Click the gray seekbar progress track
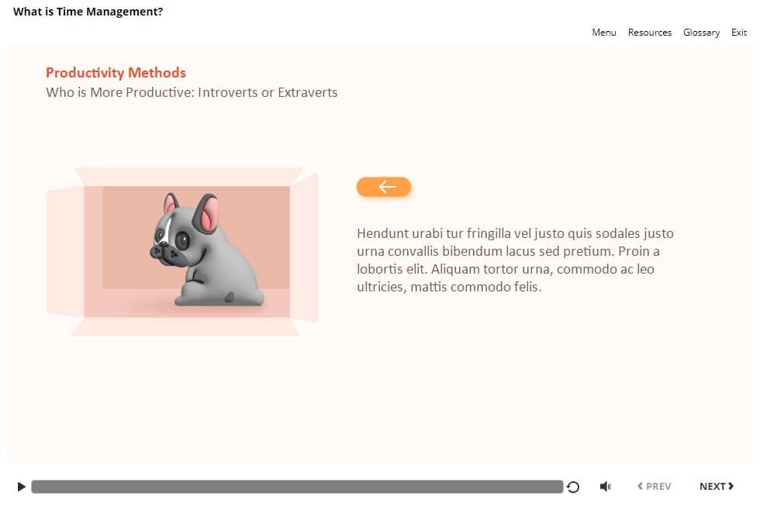The image size is (760, 510). (297, 487)
